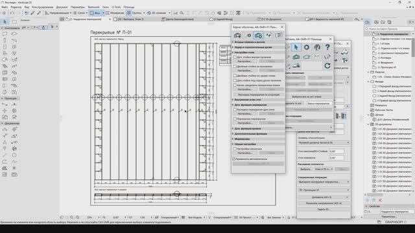This screenshot has height=233, width=415.
Task: Toggle the 'Двойные стойки за проемами' checkbox
Action: pos(235,66)
